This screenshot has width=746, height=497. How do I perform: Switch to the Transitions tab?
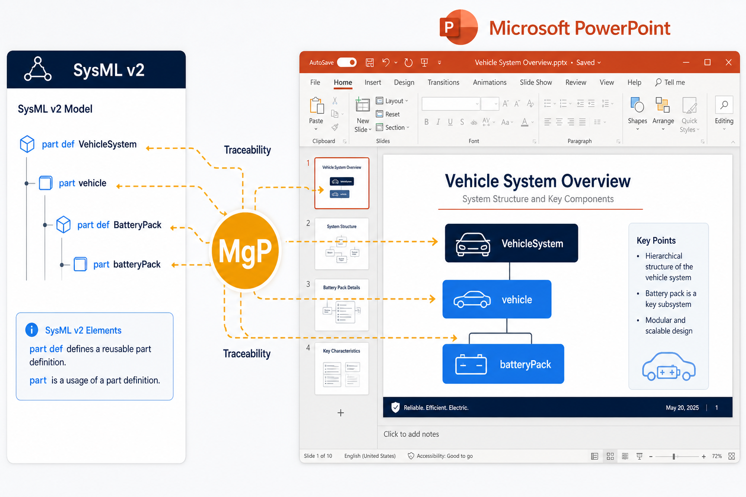[x=443, y=83]
